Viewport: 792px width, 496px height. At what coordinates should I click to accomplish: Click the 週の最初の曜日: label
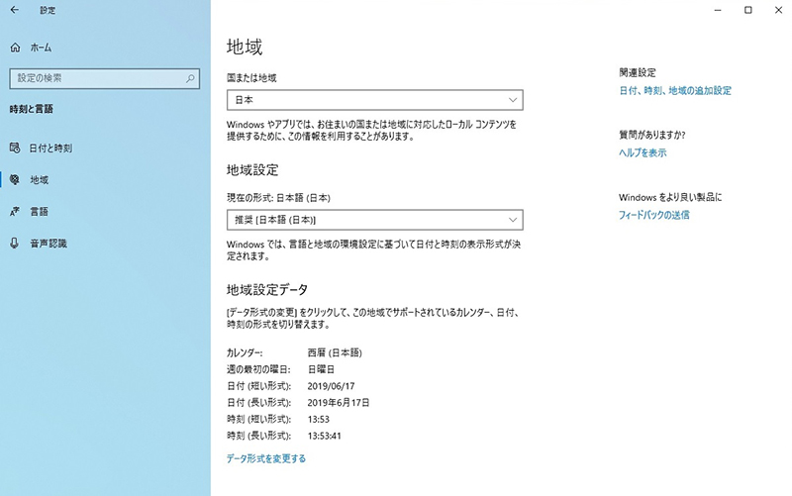coord(258,369)
